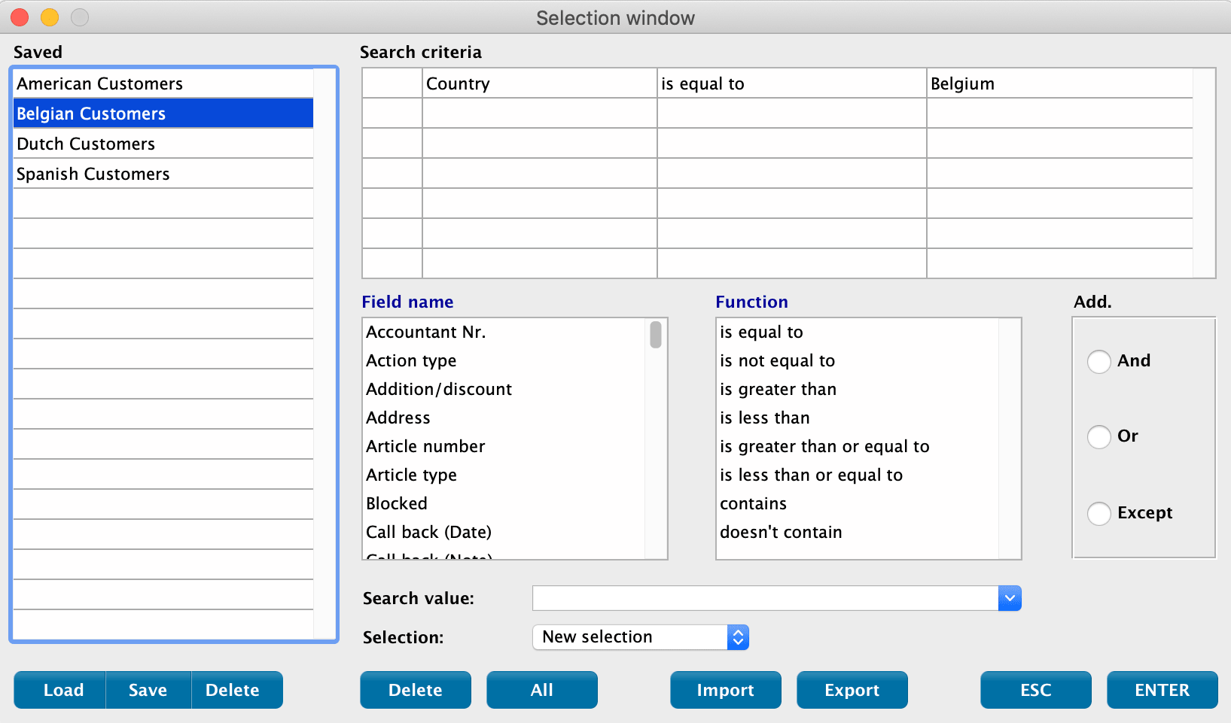The image size is (1231, 723).
Task: Click the All button
Action: pos(542,690)
